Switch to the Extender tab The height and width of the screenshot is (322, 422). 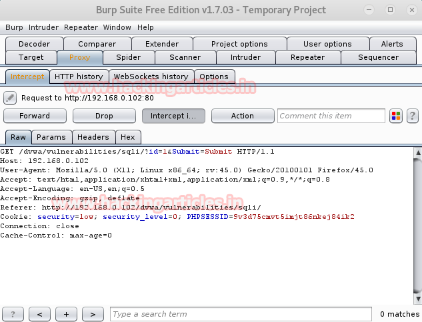(x=162, y=44)
